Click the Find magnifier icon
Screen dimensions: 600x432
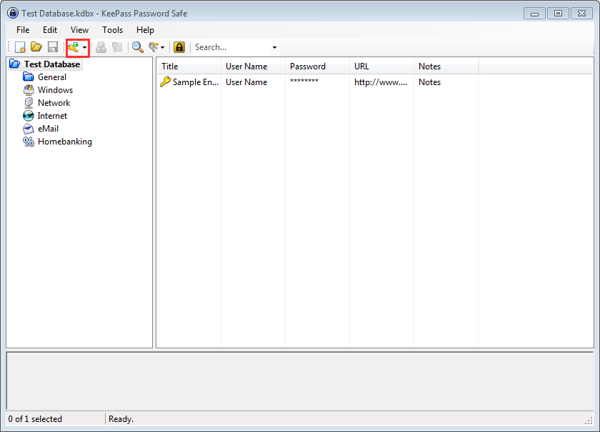pos(137,47)
